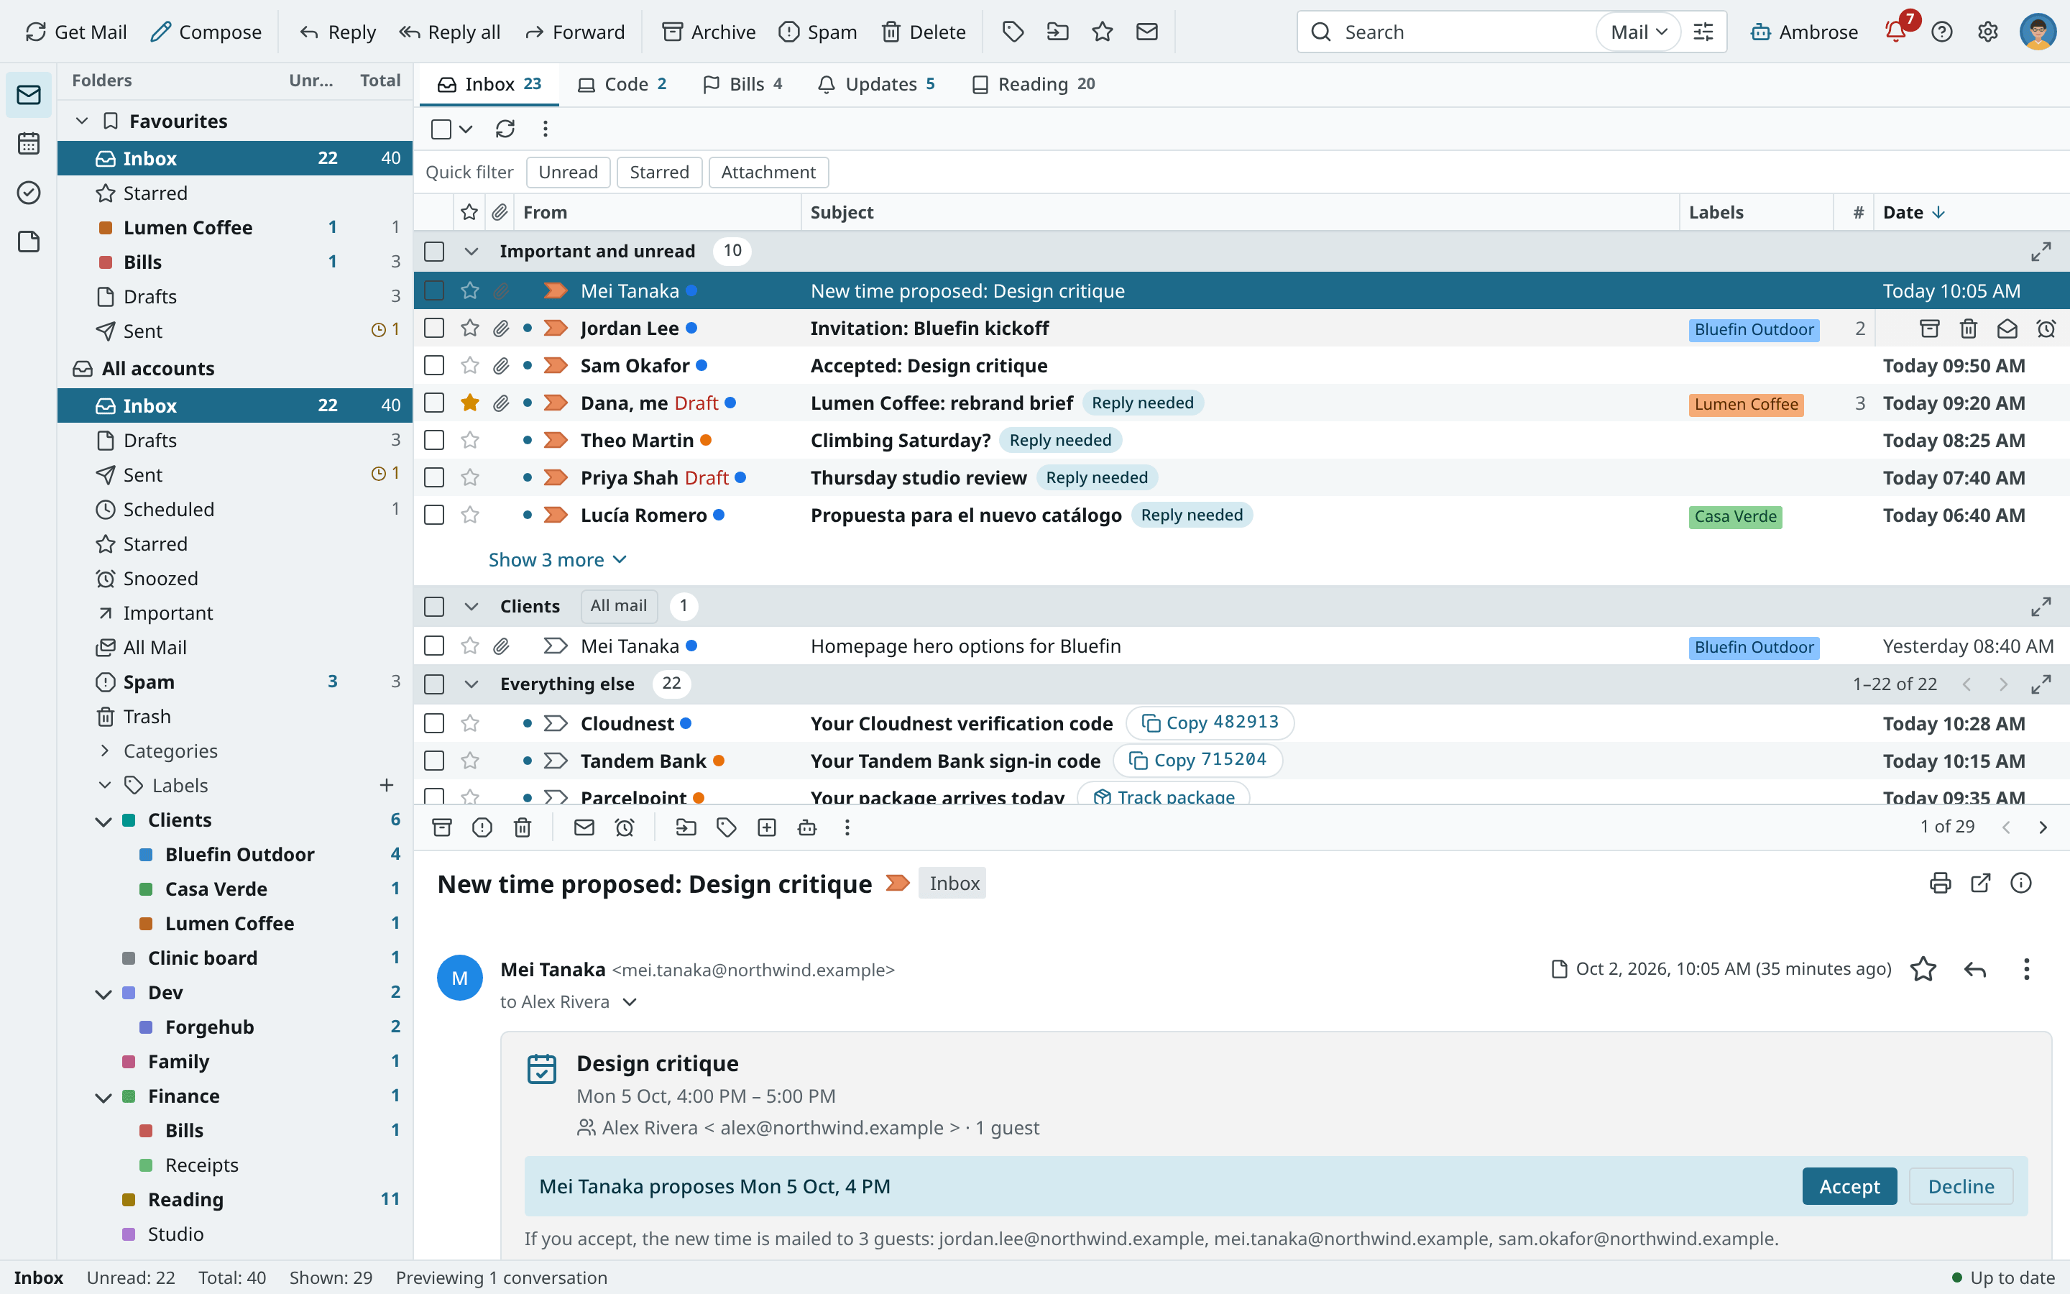The height and width of the screenshot is (1294, 2070).
Task: Click the refresh icon above message list
Action: (x=505, y=129)
